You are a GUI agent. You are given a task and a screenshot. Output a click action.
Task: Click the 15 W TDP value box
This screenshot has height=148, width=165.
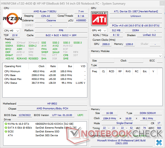tap(15, 35)
